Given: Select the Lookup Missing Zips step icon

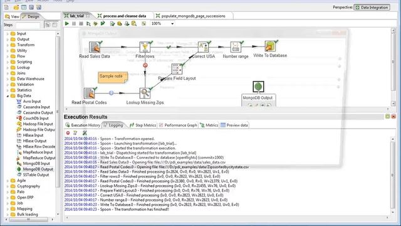Looking at the screenshot, I should click(x=145, y=94).
